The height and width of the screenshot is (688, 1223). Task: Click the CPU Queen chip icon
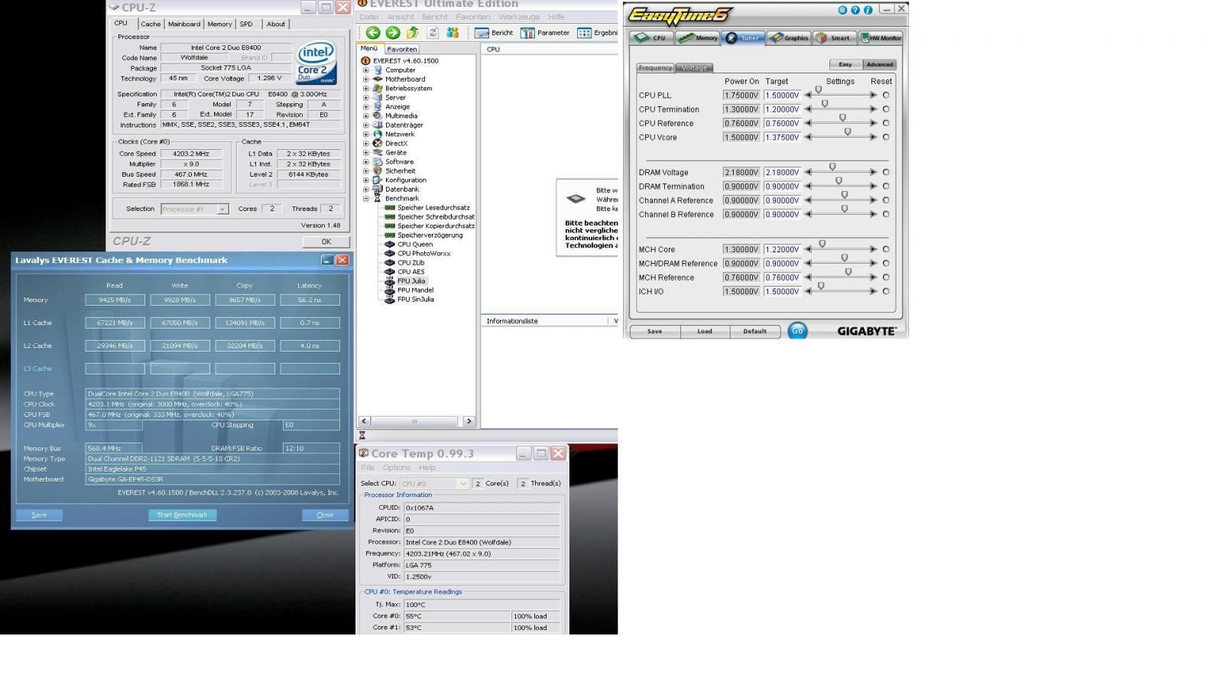(390, 244)
